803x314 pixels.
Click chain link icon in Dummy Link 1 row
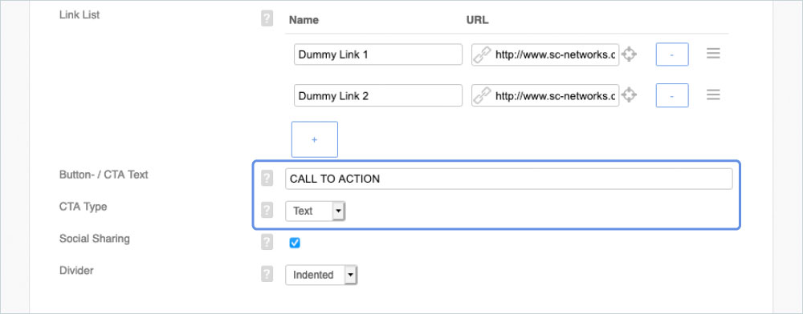[482, 54]
